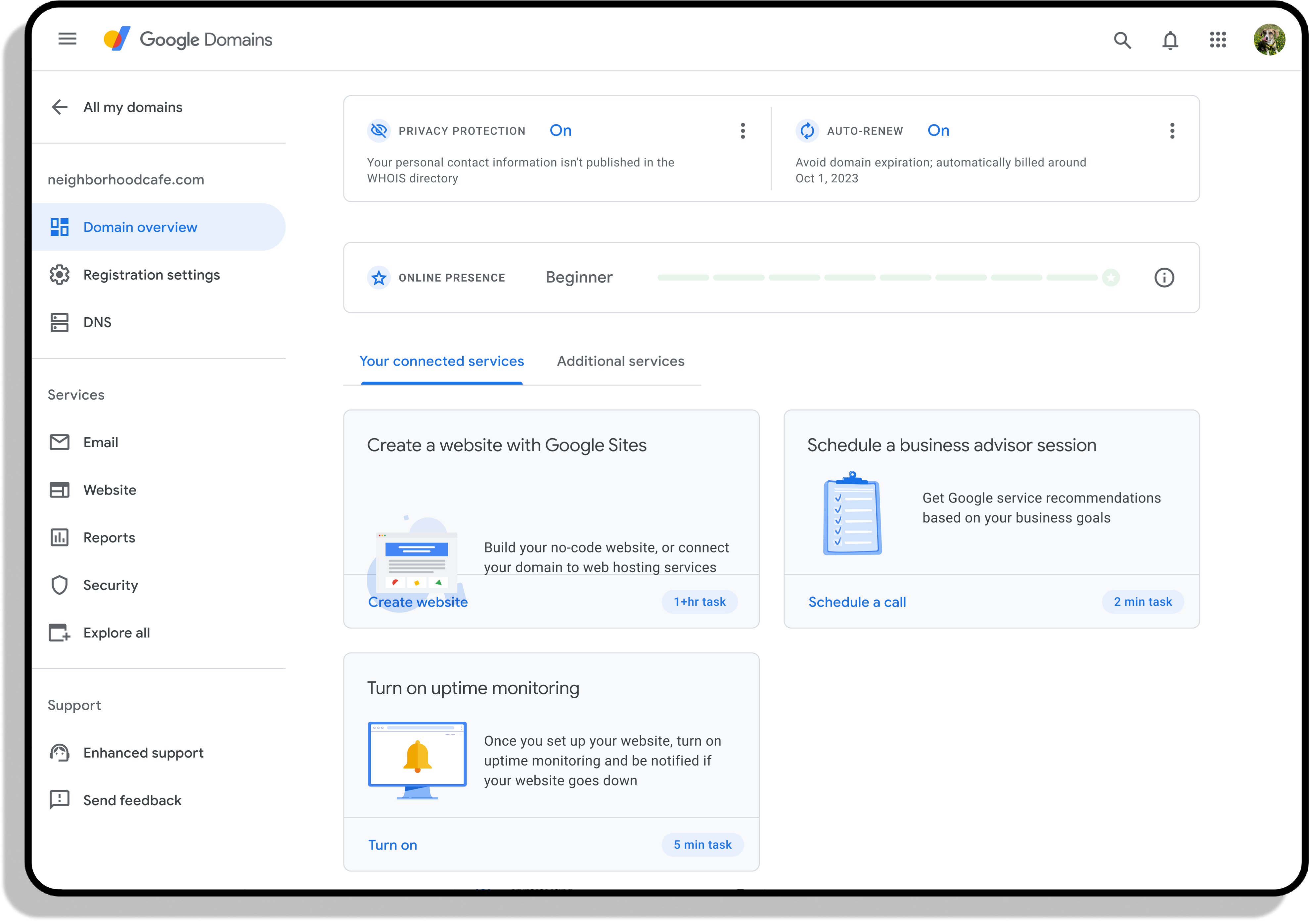The image size is (1309, 921).
Task: Click the Email envelope icon
Action: [x=59, y=442]
